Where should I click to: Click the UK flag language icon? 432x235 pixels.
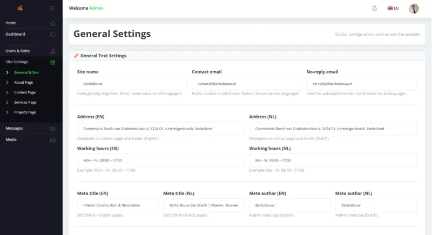pyautogui.click(x=390, y=8)
